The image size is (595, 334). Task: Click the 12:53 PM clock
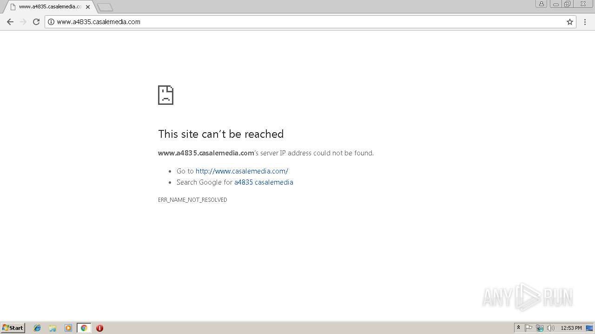(x=571, y=328)
